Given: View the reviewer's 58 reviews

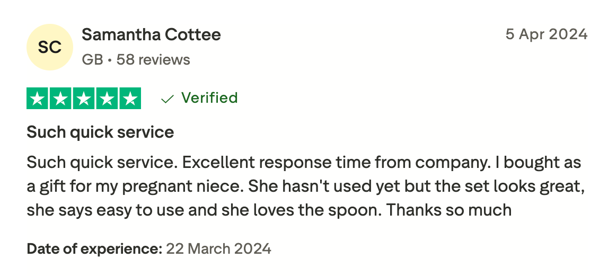Looking at the screenshot, I should tap(153, 59).
